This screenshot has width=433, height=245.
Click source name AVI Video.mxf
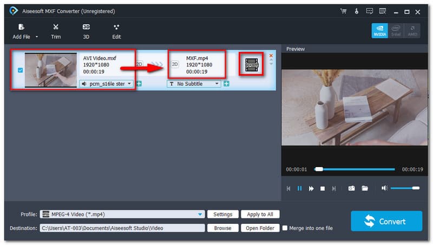coord(100,58)
